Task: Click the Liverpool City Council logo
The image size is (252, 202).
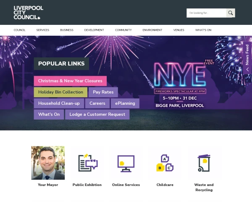Action: pos(26,13)
